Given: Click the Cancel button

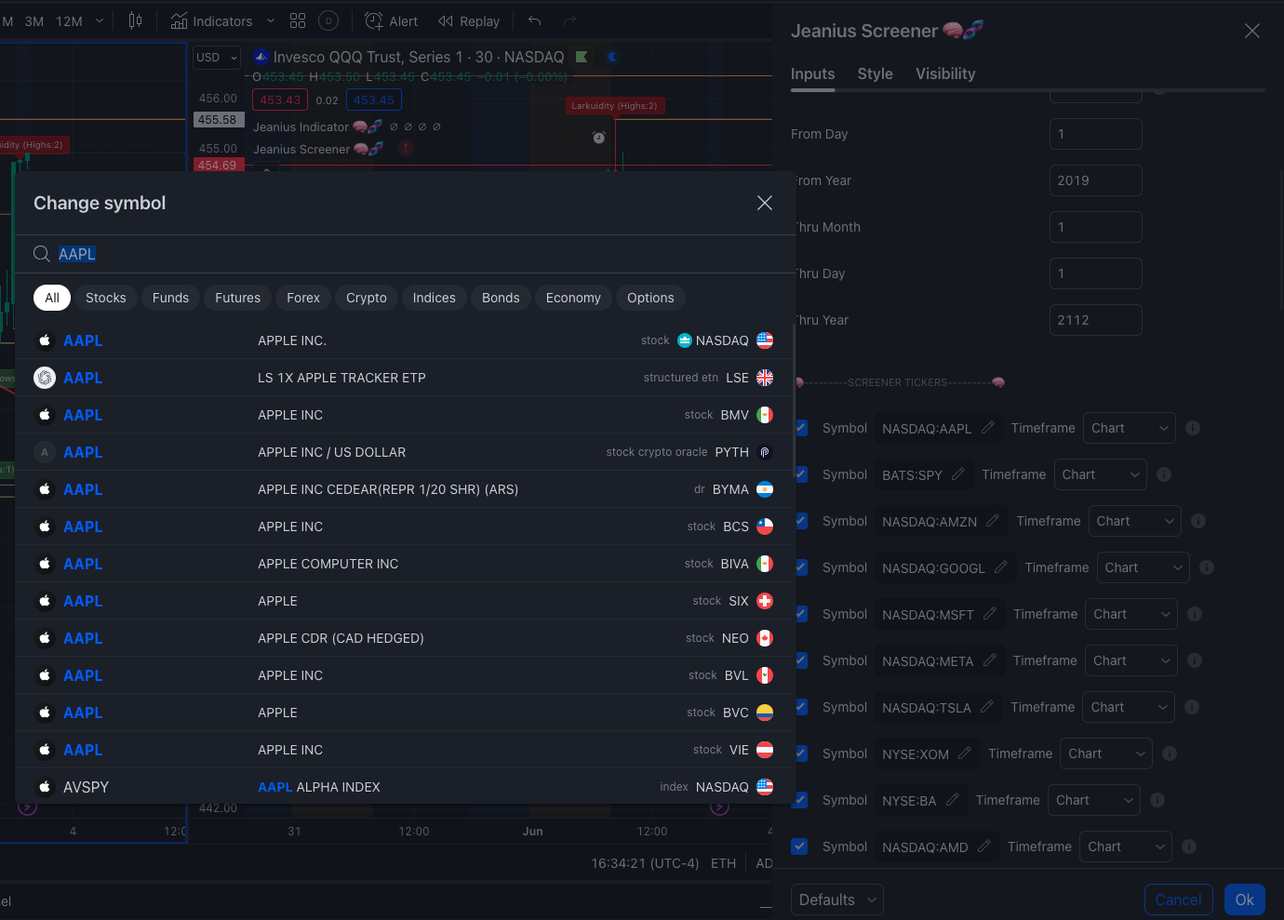Looking at the screenshot, I should pyautogui.click(x=1179, y=900).
